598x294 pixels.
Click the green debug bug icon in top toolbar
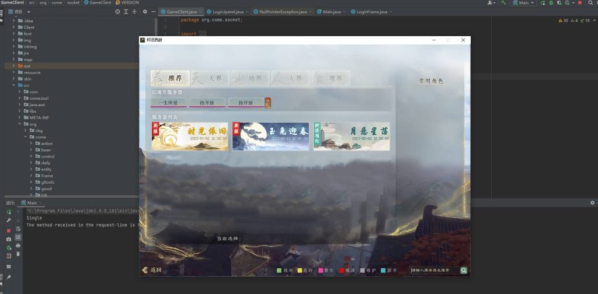click(x=551, y=3)
